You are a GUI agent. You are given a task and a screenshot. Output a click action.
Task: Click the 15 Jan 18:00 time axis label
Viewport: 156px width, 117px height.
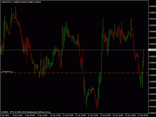coord(118,116)
